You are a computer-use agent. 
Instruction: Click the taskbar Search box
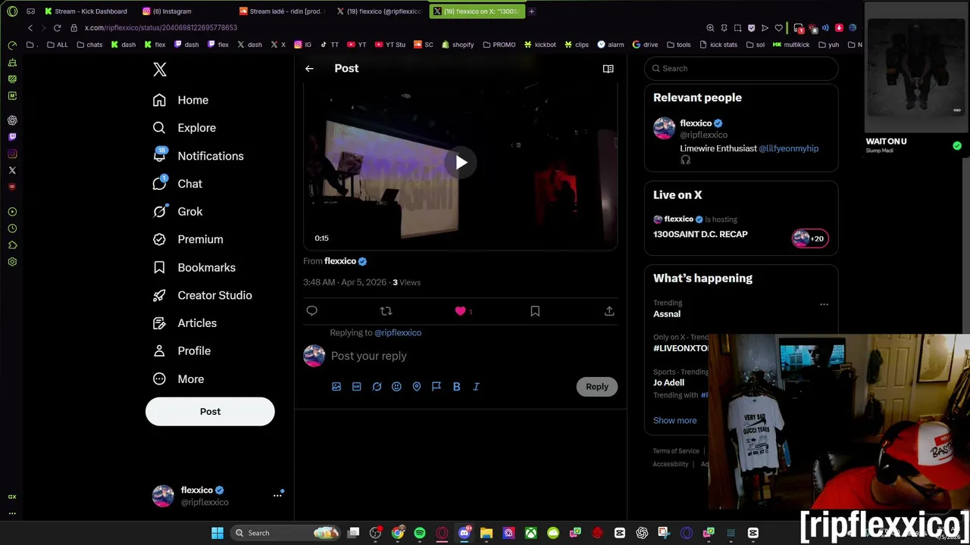pos(285,533)
